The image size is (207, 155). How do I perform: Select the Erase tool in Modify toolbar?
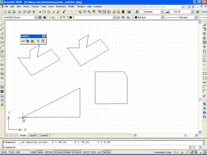click(x=204, y=25)
